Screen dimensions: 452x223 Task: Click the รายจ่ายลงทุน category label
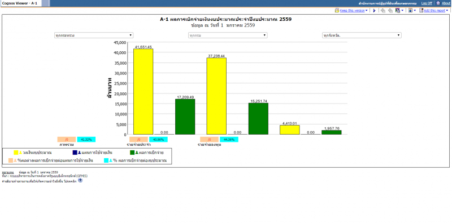pos(209,145)
